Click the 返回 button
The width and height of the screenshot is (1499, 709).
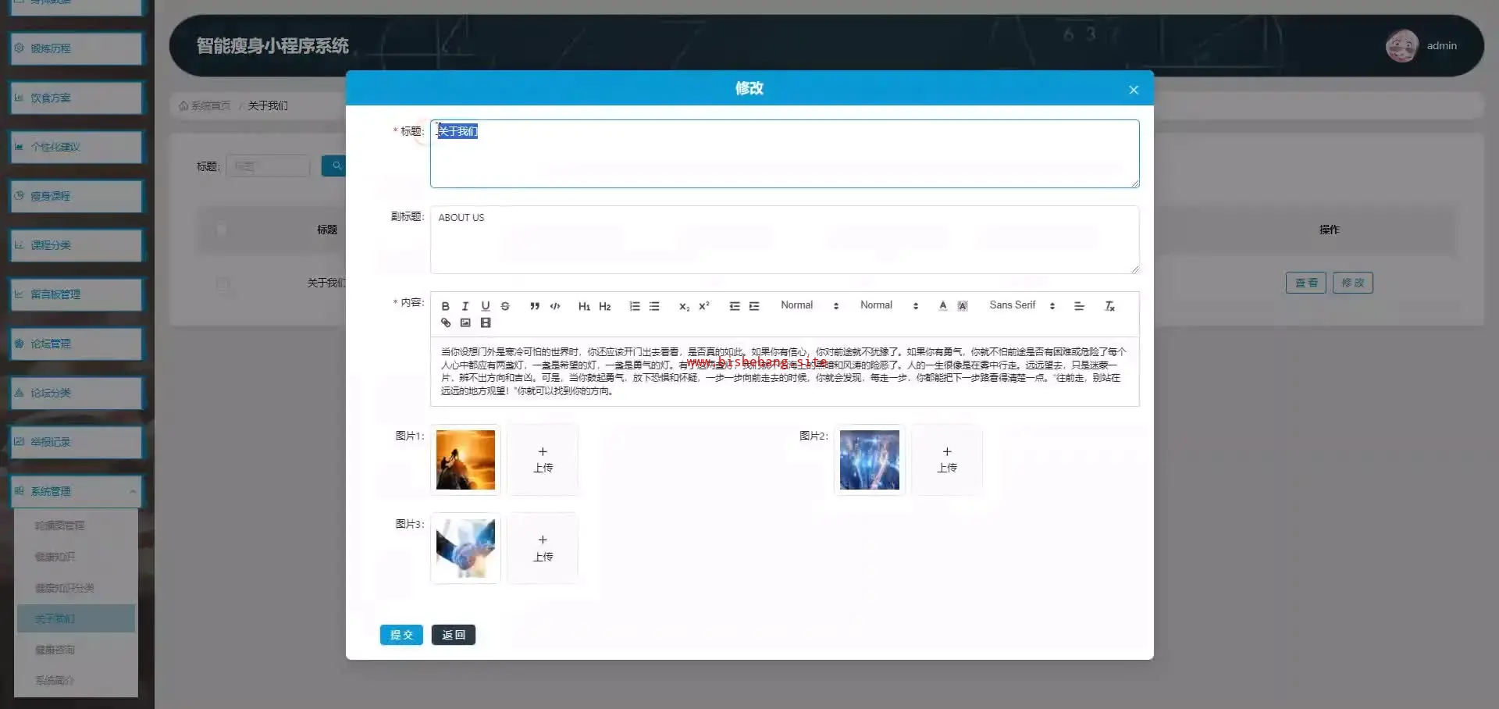point(454,635)
